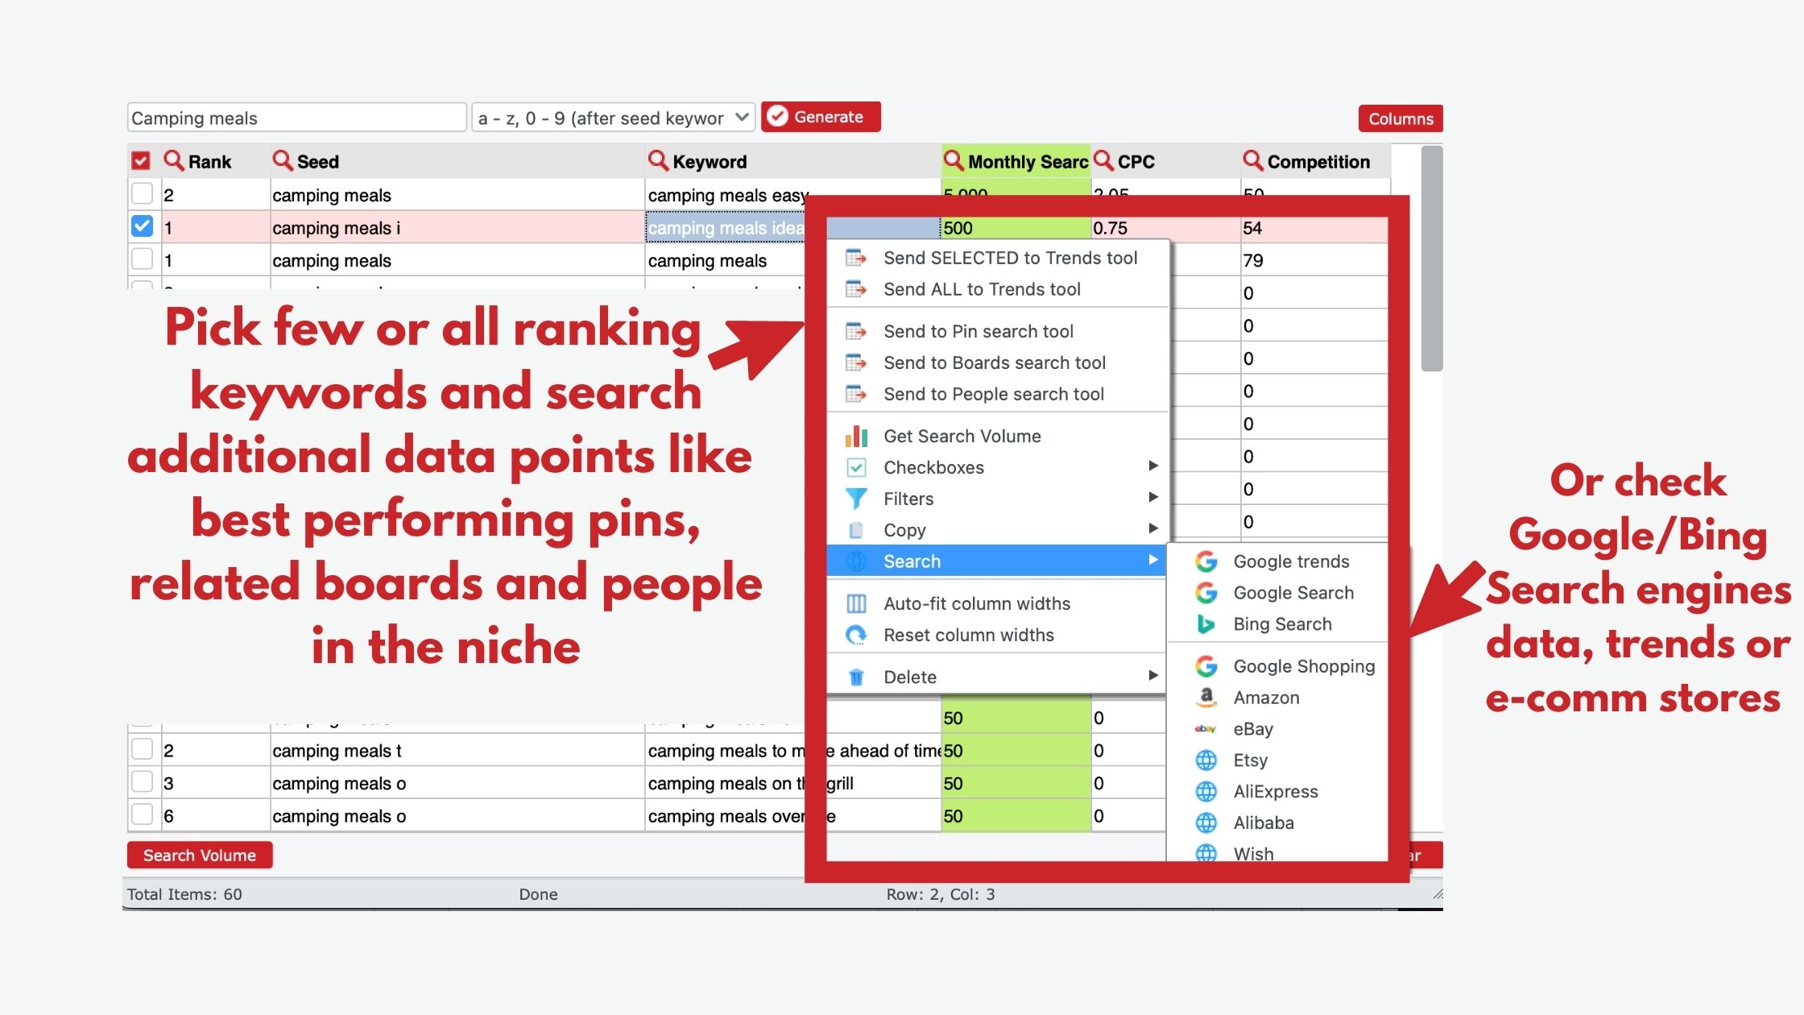Expand the Search submenu arrow
This screenshot has width=1804, height=1015.
[1153, 560]
